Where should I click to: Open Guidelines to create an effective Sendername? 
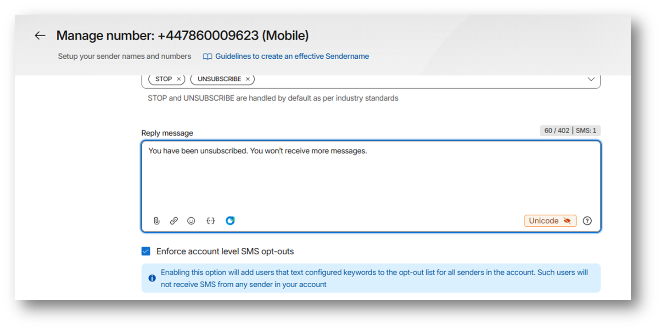point(292,56)
